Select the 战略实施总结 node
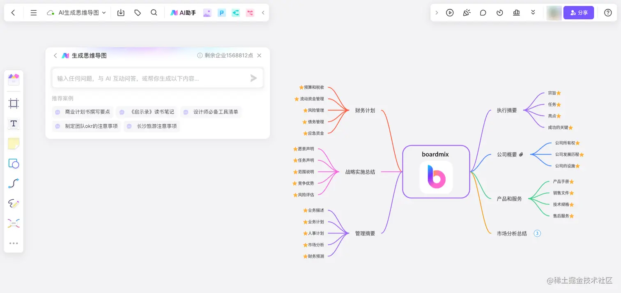 [x=360, y=172]
